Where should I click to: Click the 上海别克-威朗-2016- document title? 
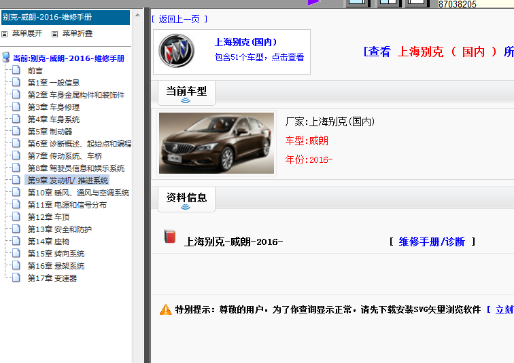tap(233, 242)
